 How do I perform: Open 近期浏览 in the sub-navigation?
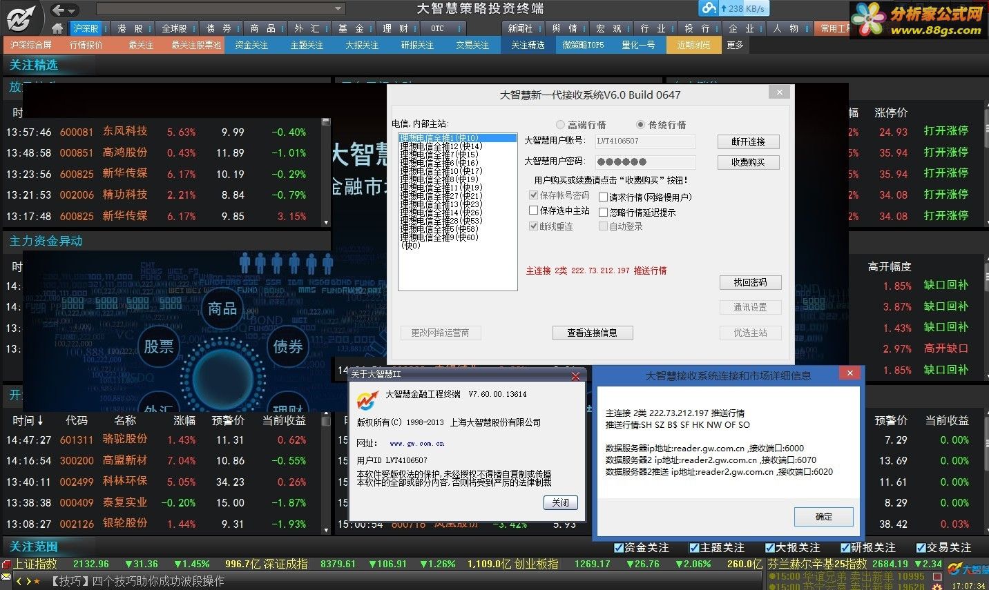coord(693,45)
